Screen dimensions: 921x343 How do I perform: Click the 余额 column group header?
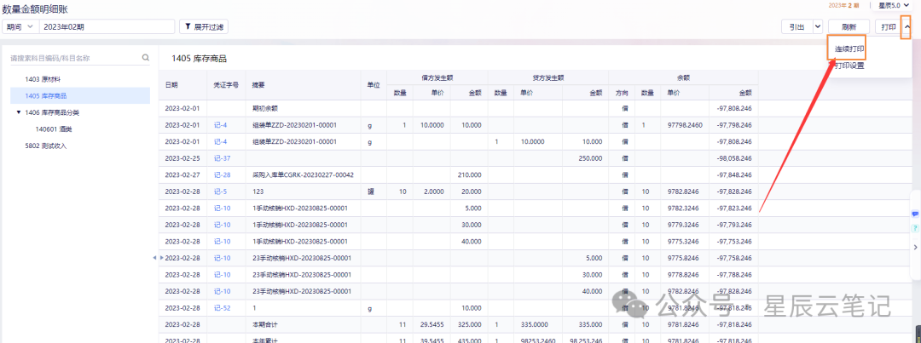point(683,77)
